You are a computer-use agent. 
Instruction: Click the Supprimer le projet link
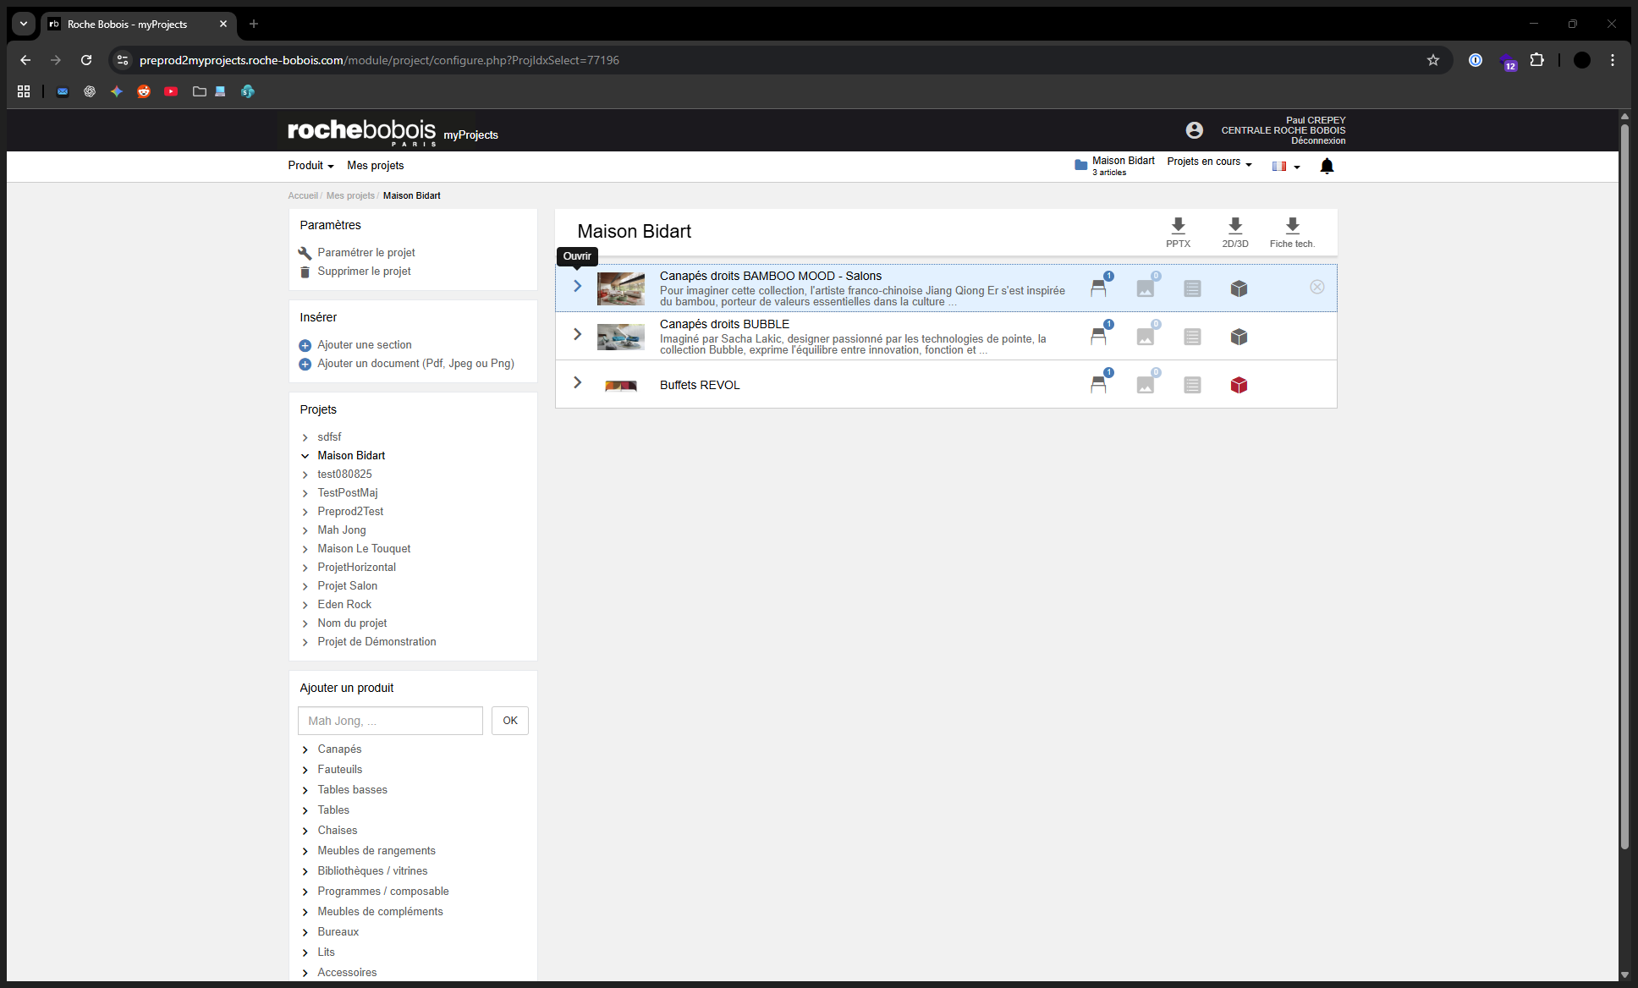(x=364, y=272)
